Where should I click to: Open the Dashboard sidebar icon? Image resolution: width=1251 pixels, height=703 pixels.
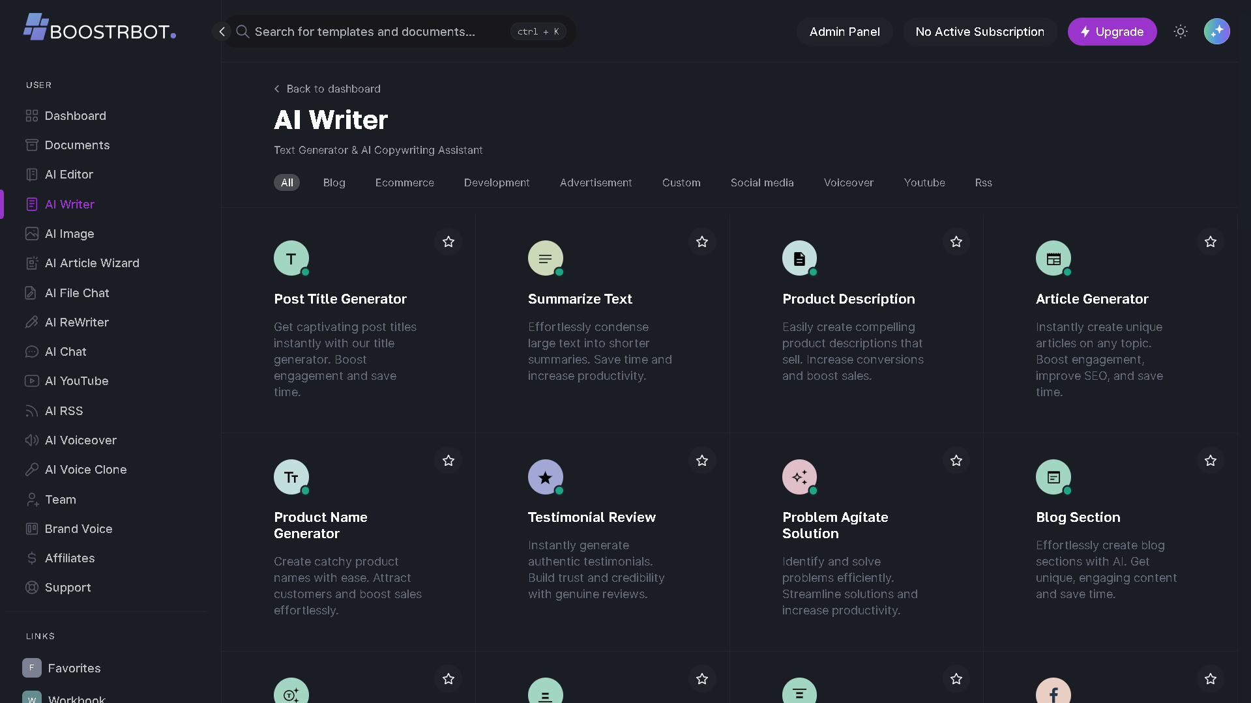click(31, 116)
